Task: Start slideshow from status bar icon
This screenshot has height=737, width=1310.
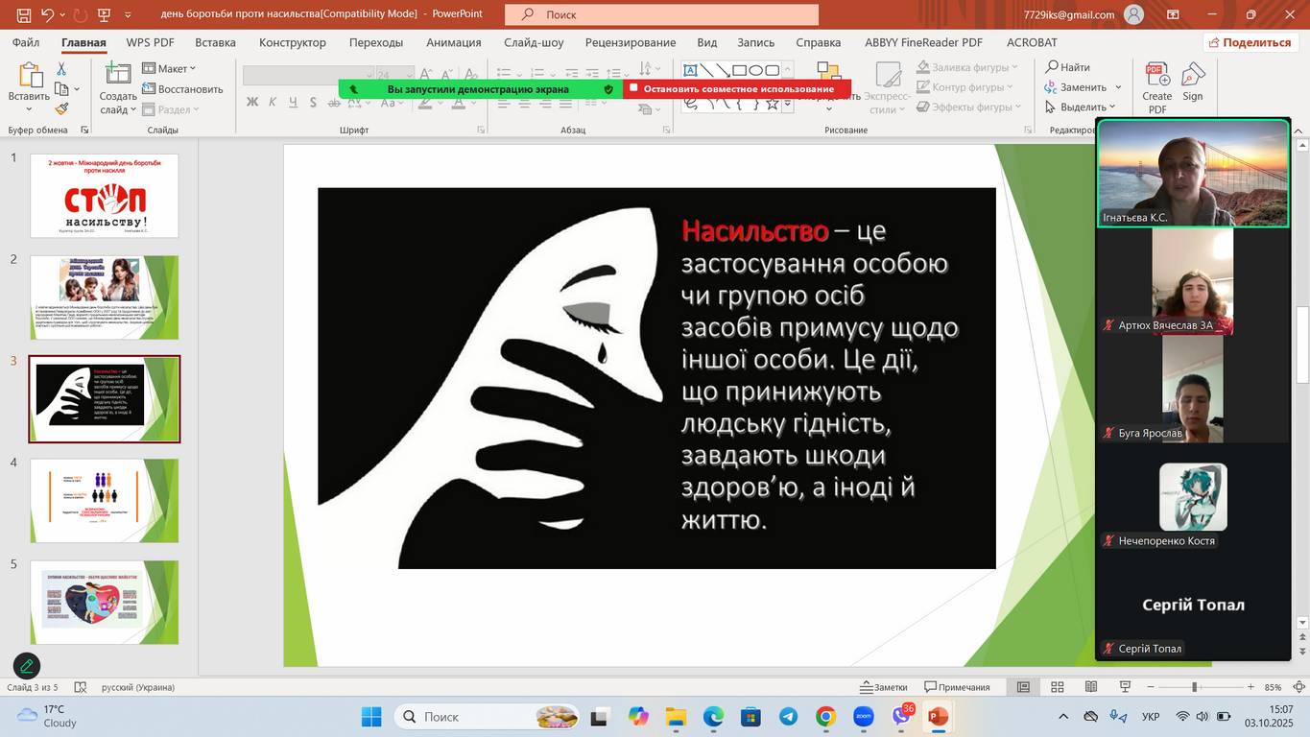Action: click(1124, 687)
